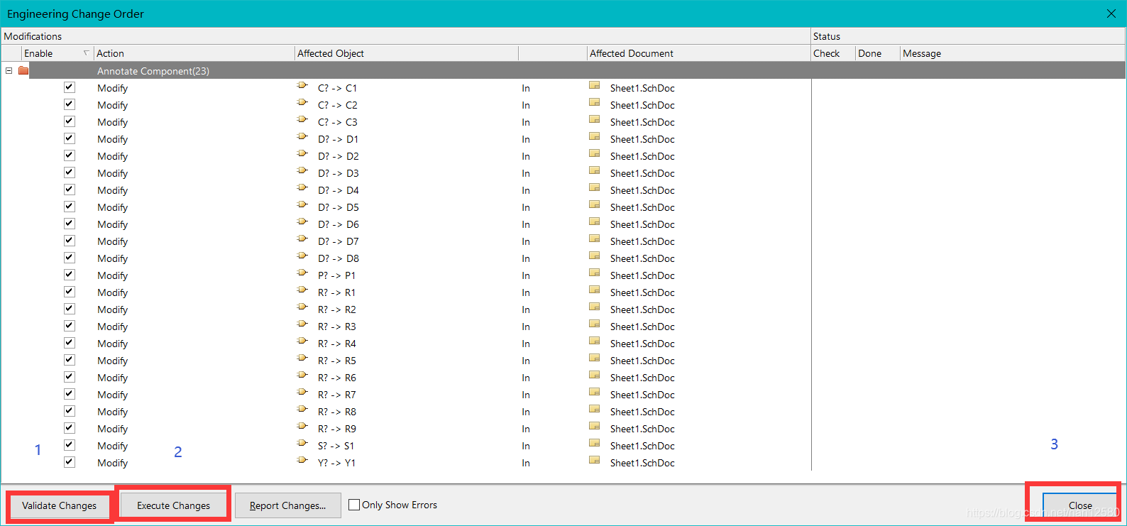Click the Sheet1.SchDoc document icon in R1 row
The height and width of the screenshot is (526, 1127).
(595, 291)
